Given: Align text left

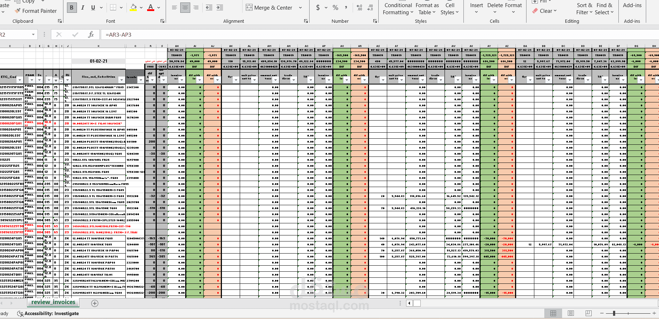Looking at the screenshot, I should pos(175,7).
